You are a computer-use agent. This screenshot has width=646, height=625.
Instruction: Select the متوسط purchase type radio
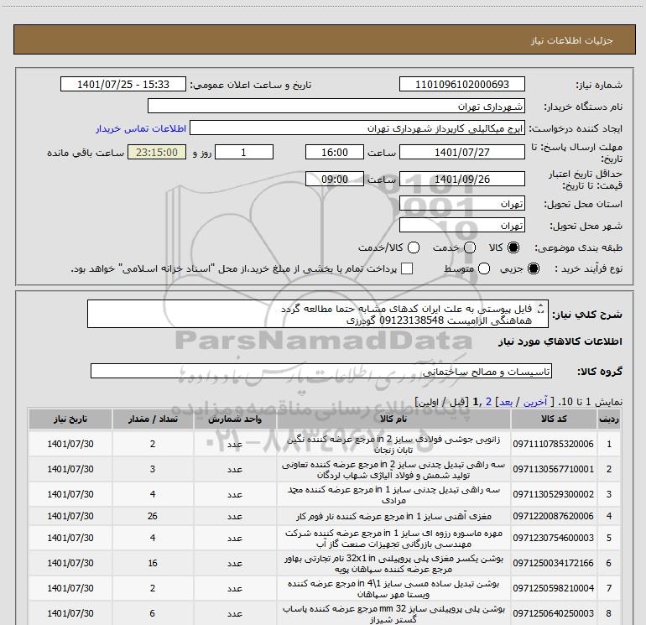pyautogui.click(x=484, y=268)
